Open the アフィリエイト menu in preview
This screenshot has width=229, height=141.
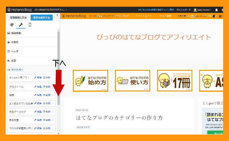pos(144,16)
